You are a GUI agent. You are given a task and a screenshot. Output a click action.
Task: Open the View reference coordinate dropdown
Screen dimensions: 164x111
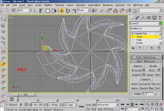[x=89, y=10]
